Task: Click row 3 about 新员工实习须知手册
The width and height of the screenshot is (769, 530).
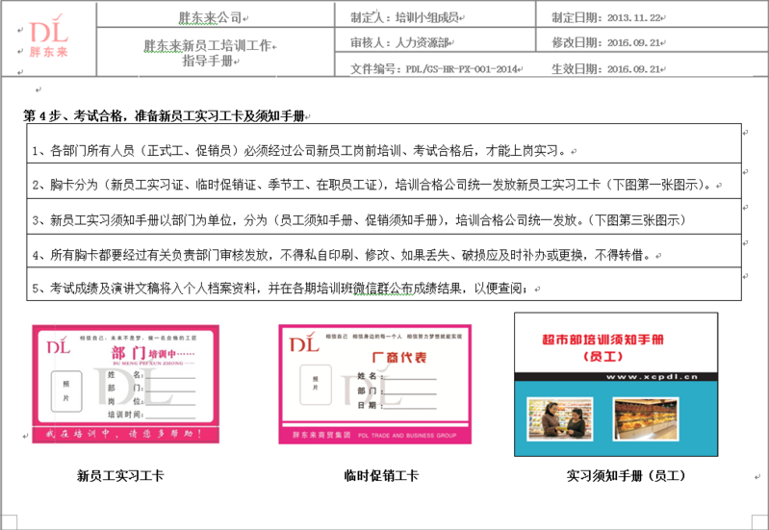Action: (383, 216)
